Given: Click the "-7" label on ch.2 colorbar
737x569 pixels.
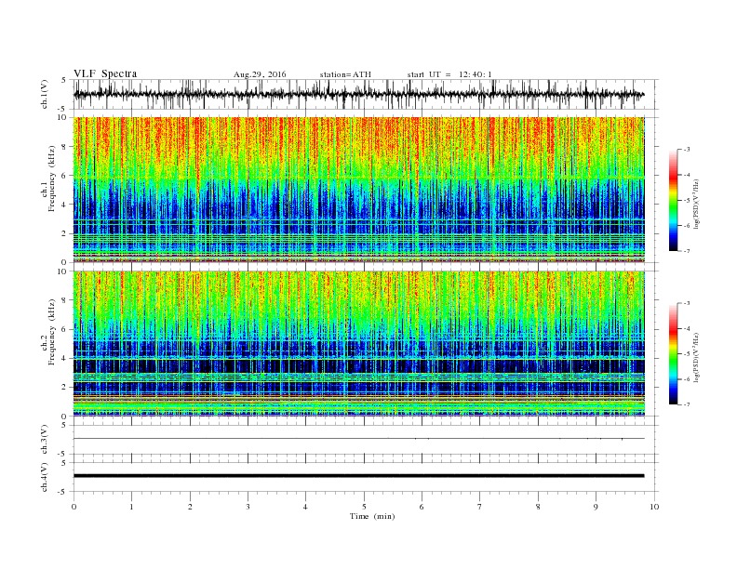Looking at the screenshot, I should [687, 404].
